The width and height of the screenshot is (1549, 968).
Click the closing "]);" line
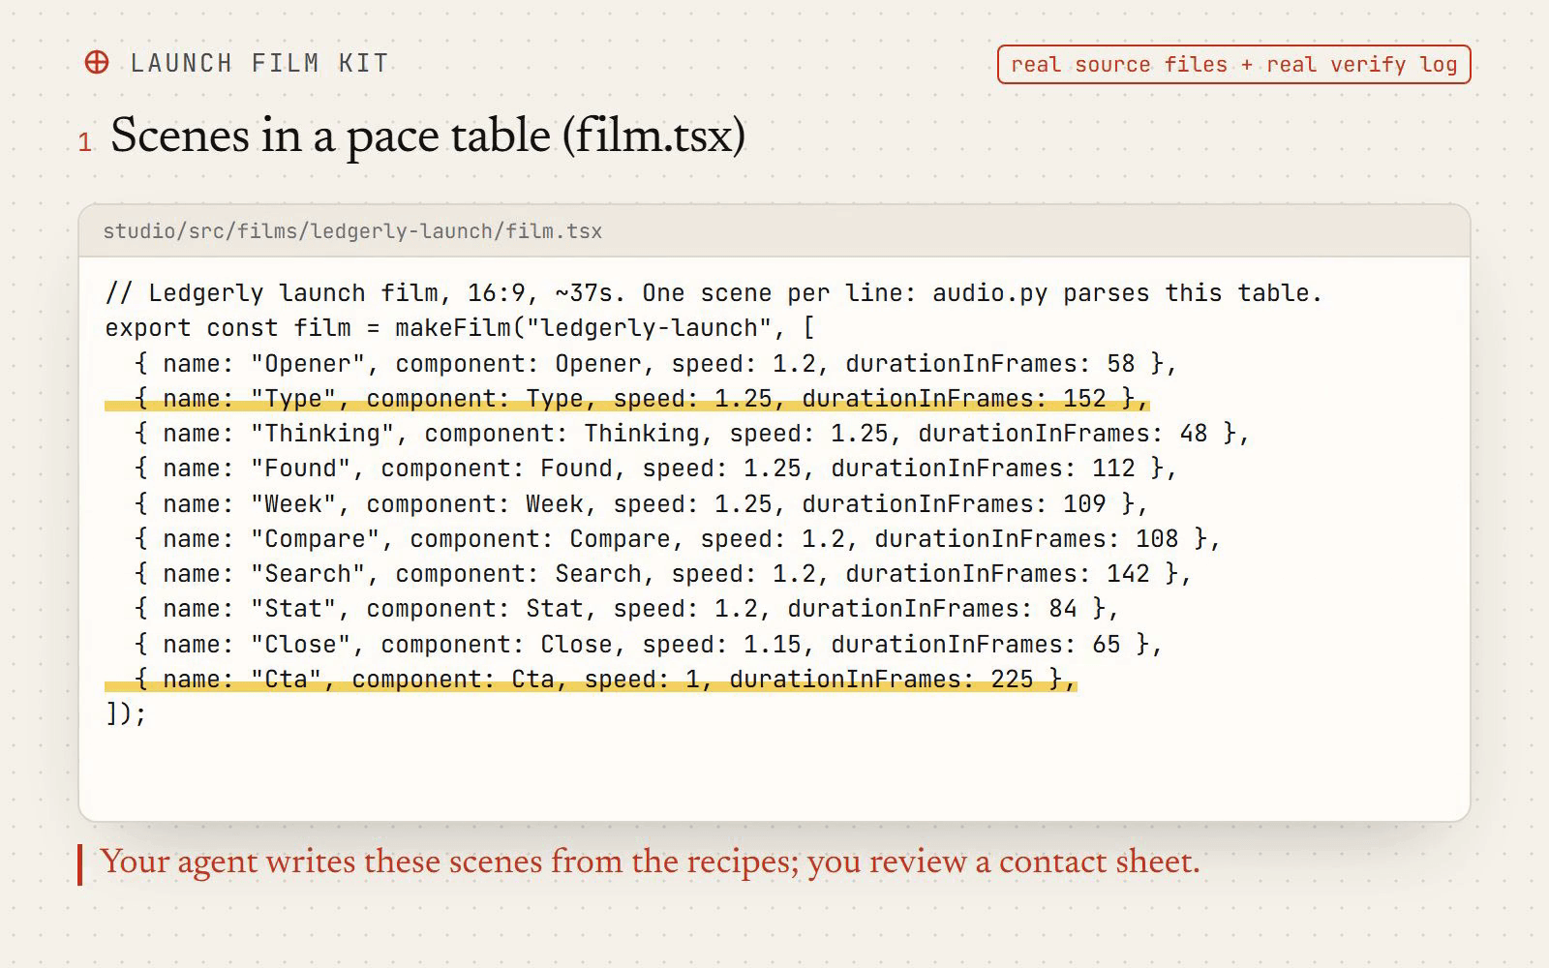[126, 714]
